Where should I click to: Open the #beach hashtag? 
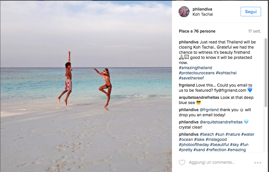coord(207,134)
